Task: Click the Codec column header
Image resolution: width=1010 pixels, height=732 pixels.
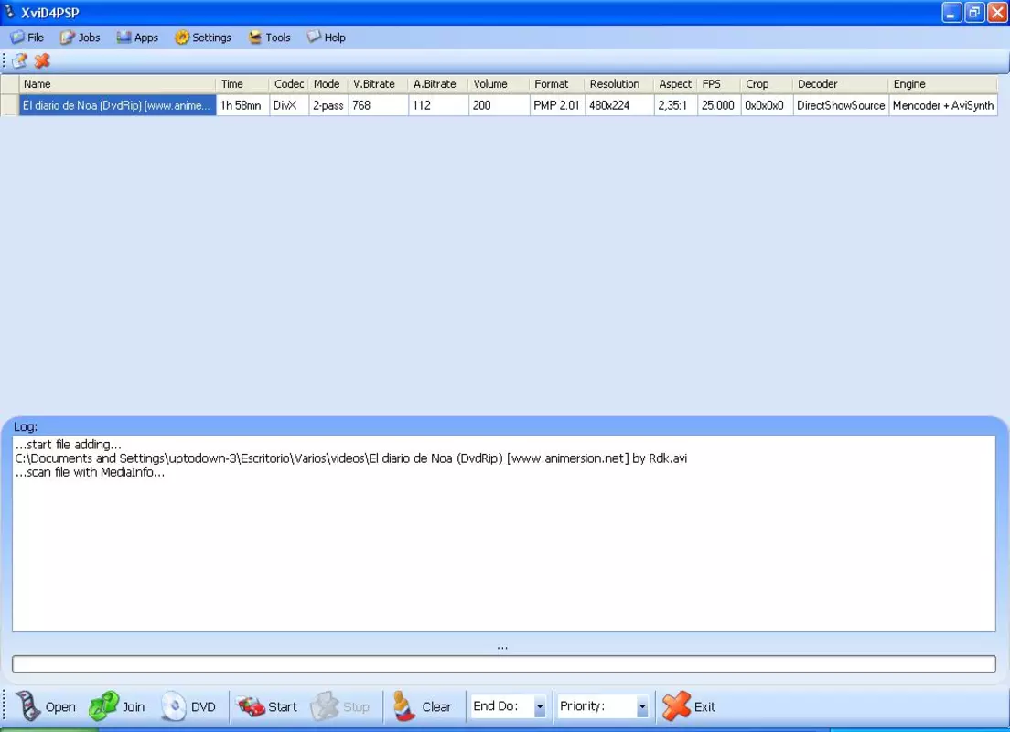Action: tap(288, 84)
